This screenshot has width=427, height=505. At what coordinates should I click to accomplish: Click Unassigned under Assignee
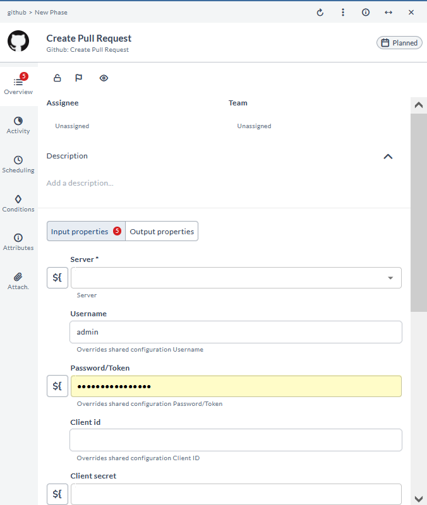pyautogui.click(x=72, y=126)
